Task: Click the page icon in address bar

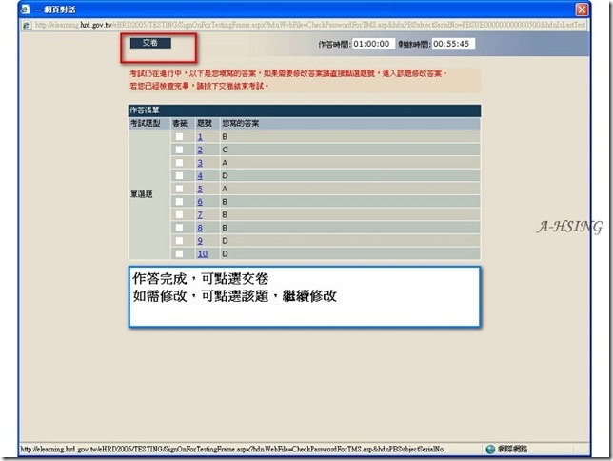Action: click(27, 25)
